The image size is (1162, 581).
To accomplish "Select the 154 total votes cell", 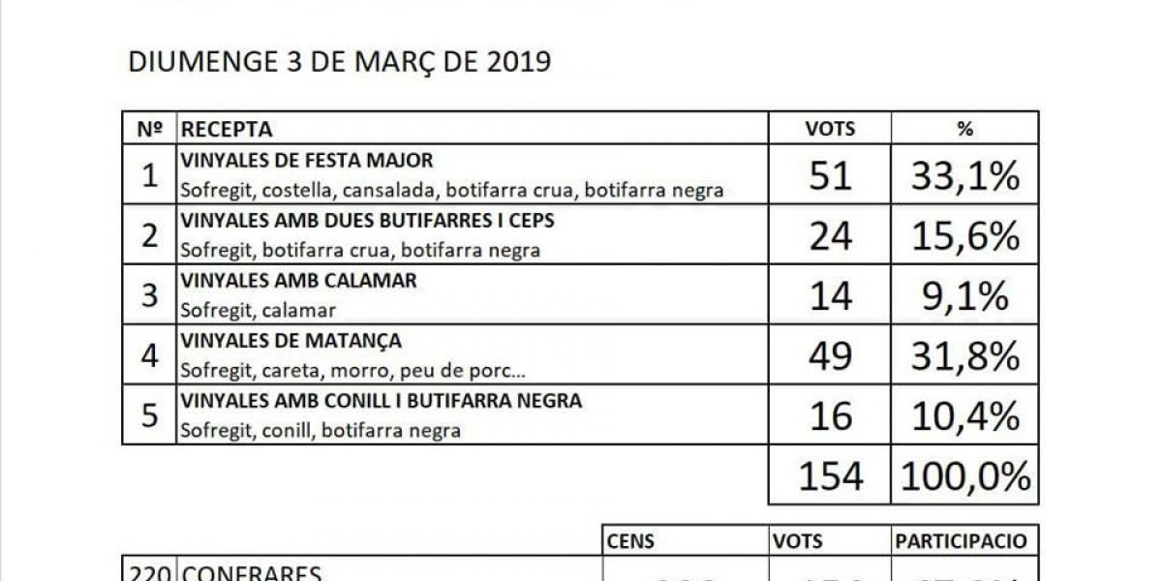I will [x=830, y=474].
